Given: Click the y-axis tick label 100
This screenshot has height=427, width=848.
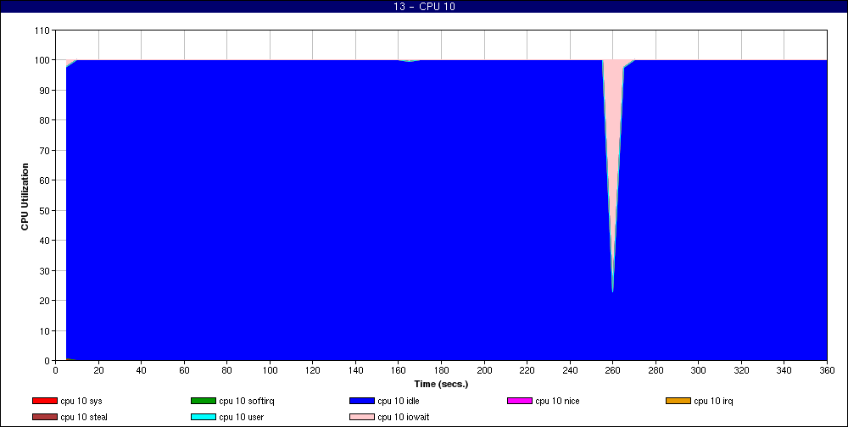Looking at the screenshot, I should [x=42, y=60].
